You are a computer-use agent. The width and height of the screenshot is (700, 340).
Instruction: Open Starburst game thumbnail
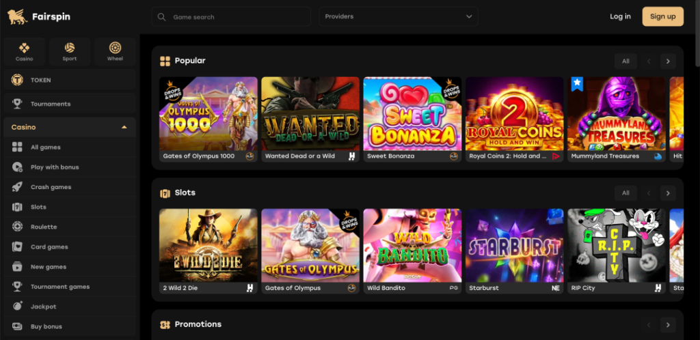pyautogui.click(x=514, y=246)
